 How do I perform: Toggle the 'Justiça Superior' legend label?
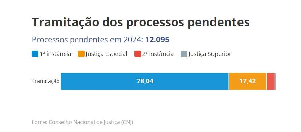click(210, 54)
